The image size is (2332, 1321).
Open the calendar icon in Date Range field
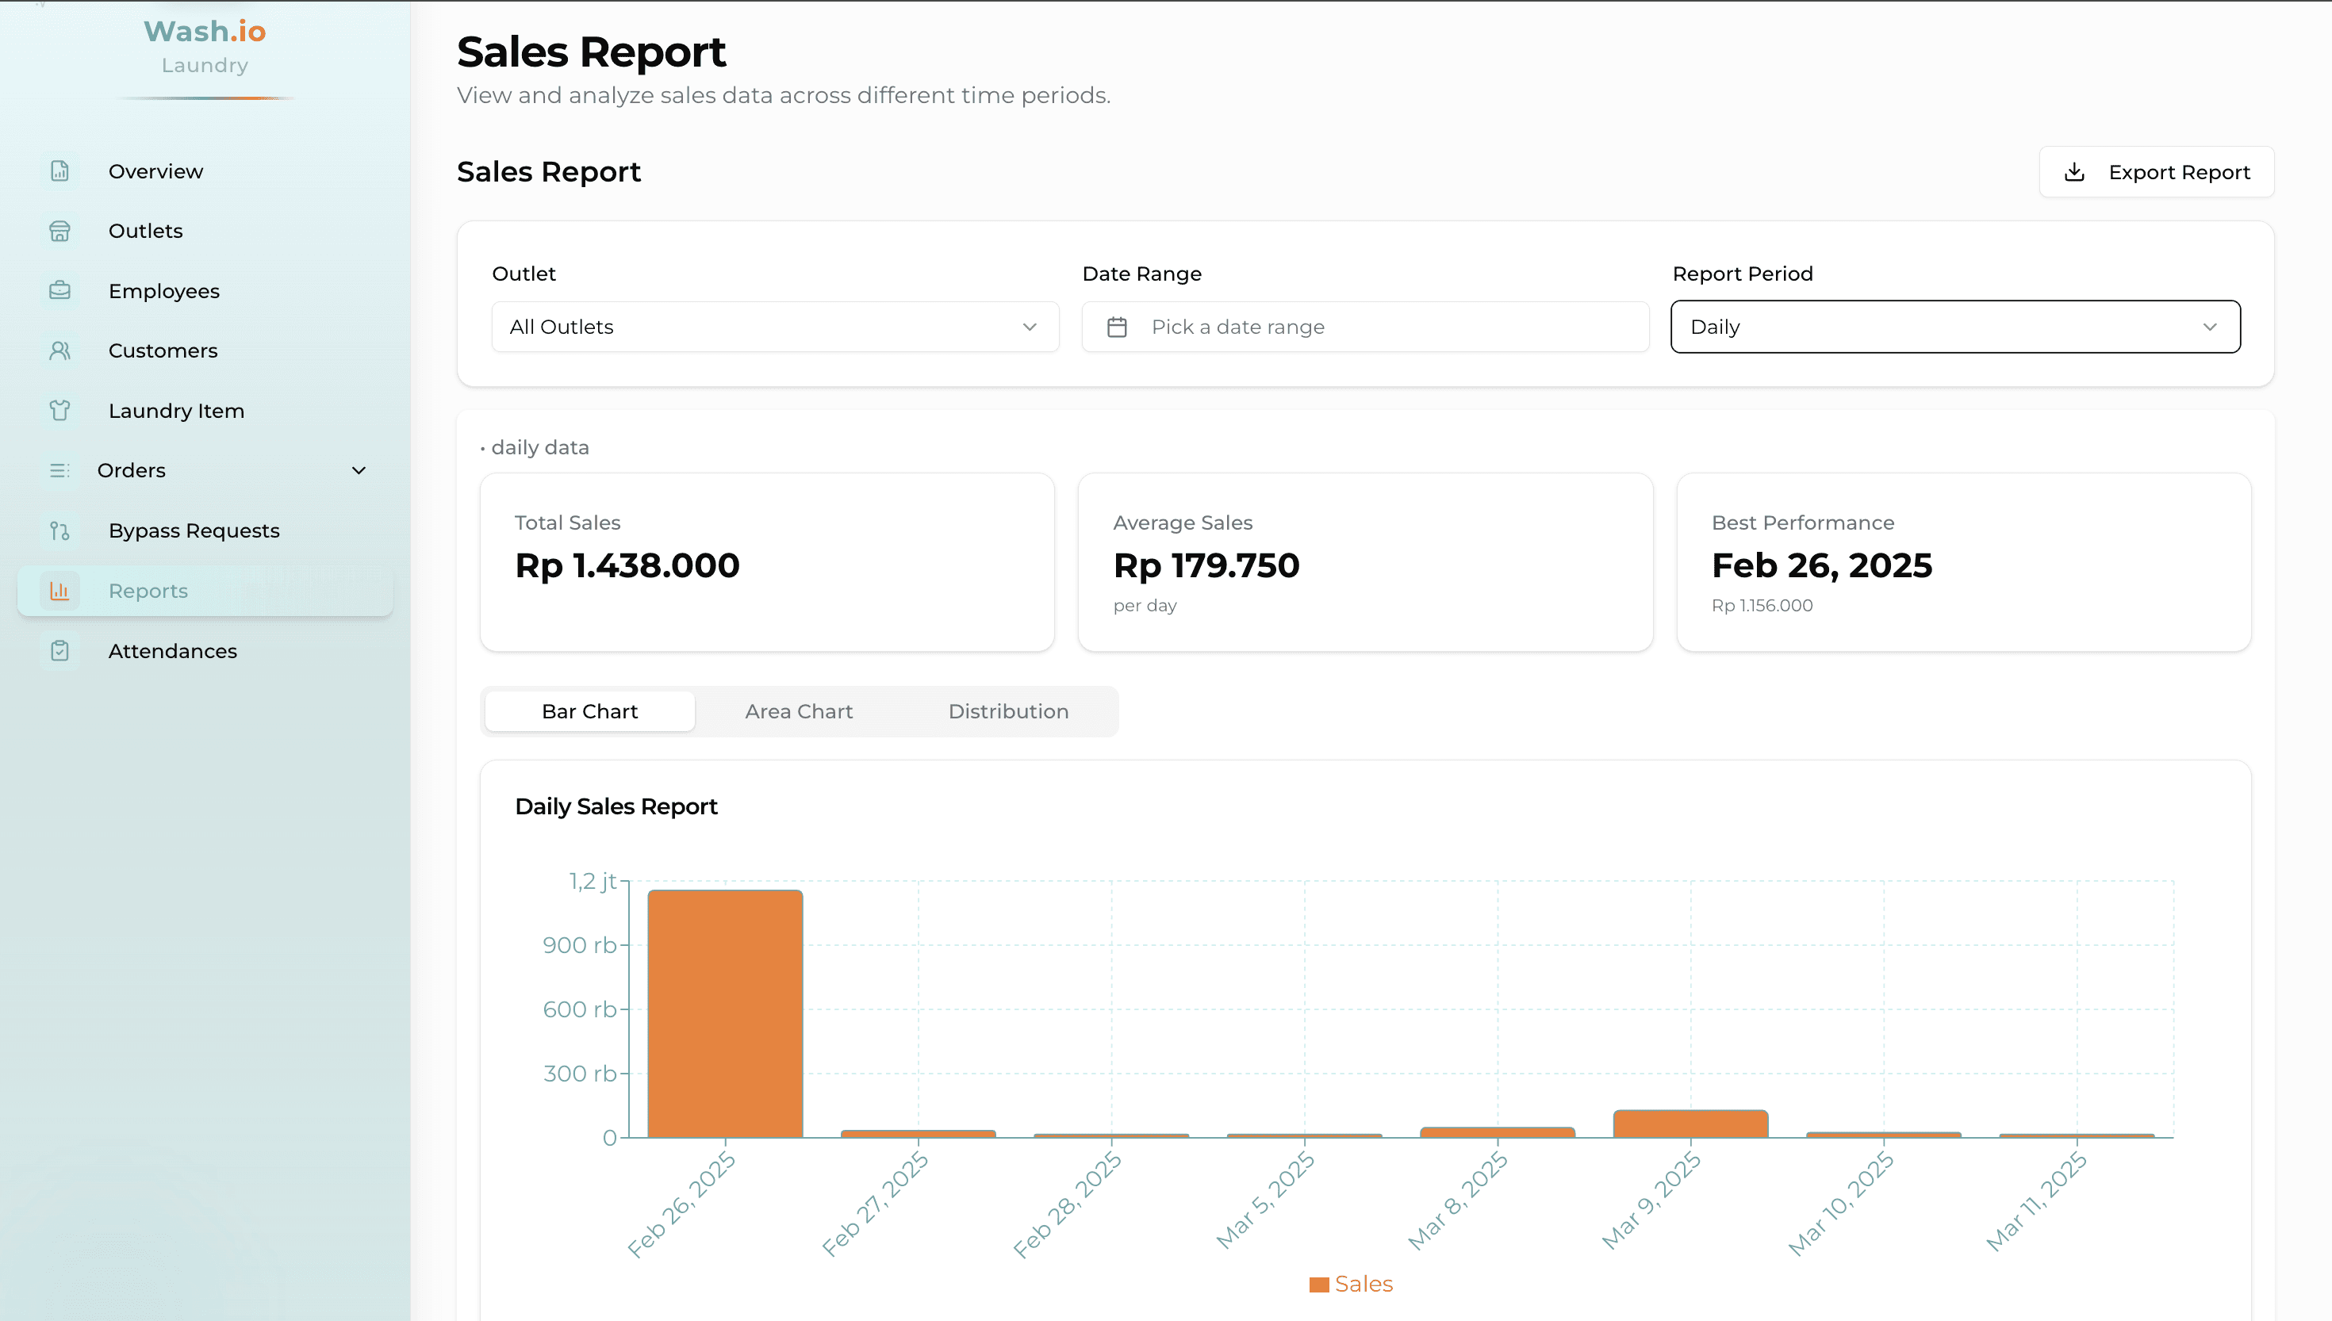(1118, 327)
